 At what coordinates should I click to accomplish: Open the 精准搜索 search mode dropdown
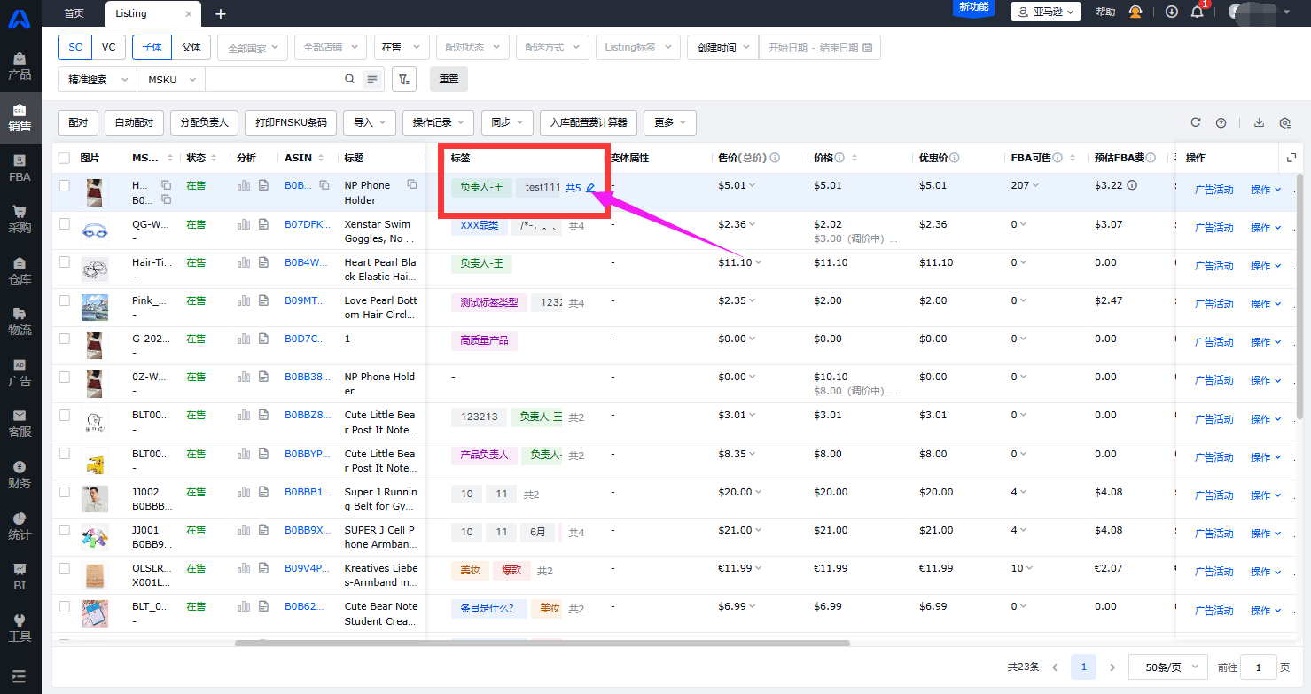(98, 79)
